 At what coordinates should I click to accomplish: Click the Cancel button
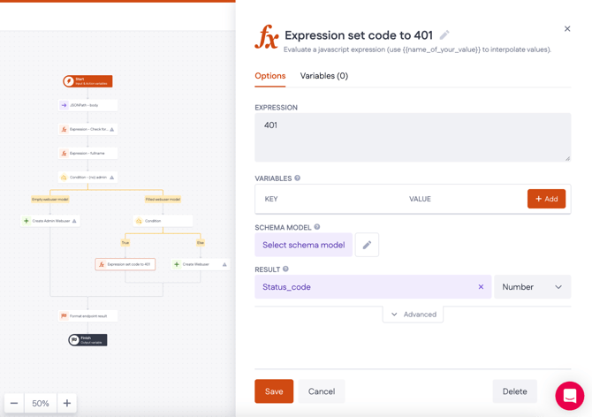[322, 391]
